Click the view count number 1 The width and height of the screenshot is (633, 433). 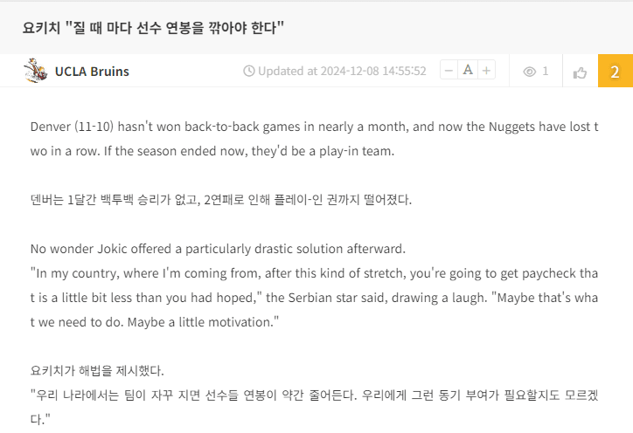[x=546, y=72]
